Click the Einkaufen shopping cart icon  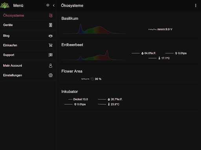51,45
